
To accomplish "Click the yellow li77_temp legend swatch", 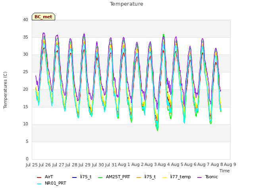I will pyautogui.click(x=165, y=177).
